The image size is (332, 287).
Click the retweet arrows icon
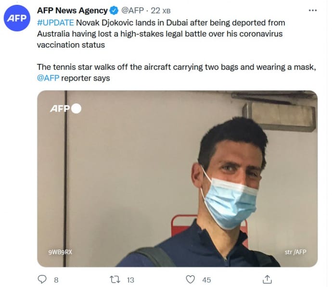(115, 279)
